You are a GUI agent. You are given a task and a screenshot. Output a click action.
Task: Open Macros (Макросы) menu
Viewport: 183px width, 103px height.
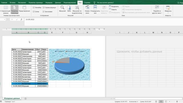point(168,9)
